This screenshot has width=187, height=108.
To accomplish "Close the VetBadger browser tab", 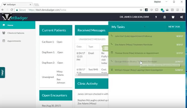I will click(x=30, y=5).
